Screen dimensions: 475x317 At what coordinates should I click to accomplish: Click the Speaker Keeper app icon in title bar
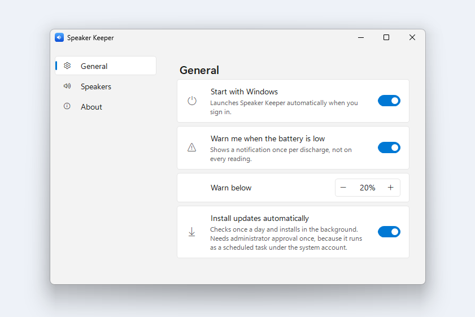[x=59, y=37]
